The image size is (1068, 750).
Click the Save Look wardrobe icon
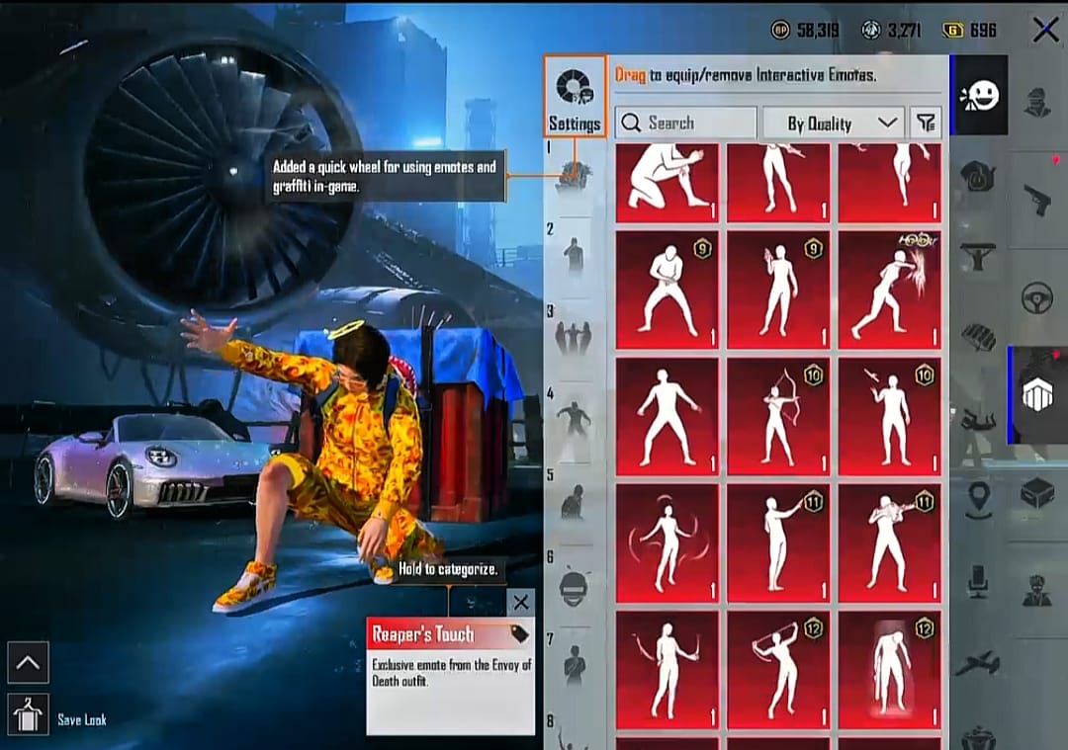pos(28,714)
